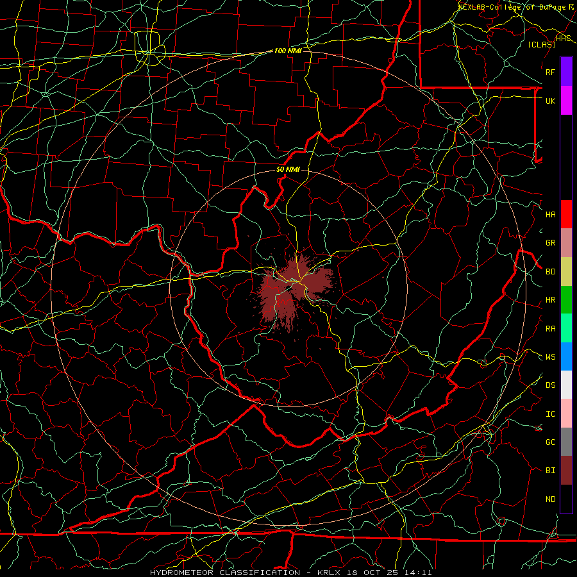Click the "UK" legend label
577x577 pixels.
(550, 101)
